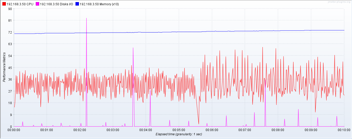
Task: Click the "Elapsed time (granularity: 1 sec)" axis title
Action: coord(179,134)
